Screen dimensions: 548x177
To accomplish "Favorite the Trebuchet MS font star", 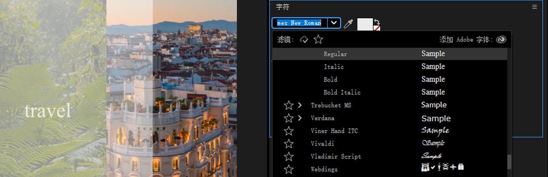I will (x=289, y=105).
